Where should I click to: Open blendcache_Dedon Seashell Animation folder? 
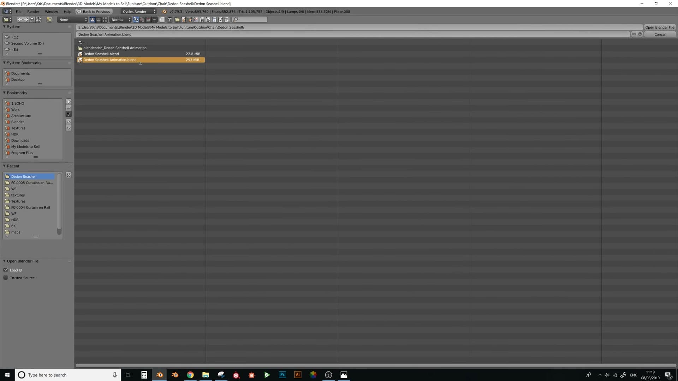[x=141, y=48]
